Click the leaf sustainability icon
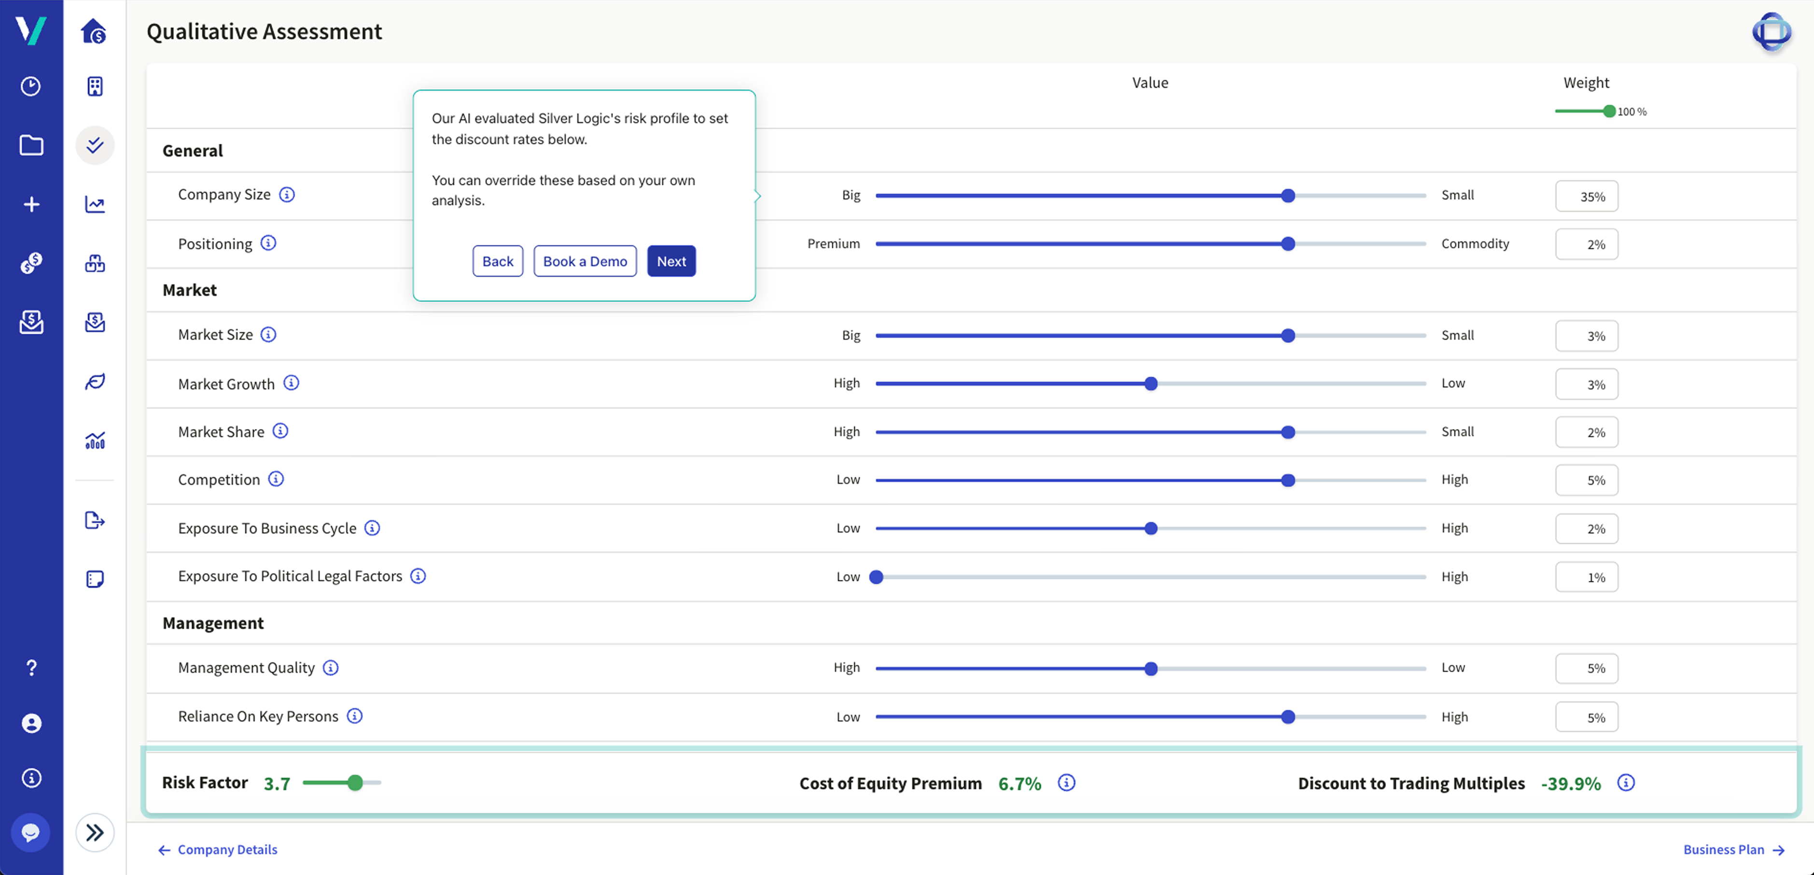 coord(94,381)
